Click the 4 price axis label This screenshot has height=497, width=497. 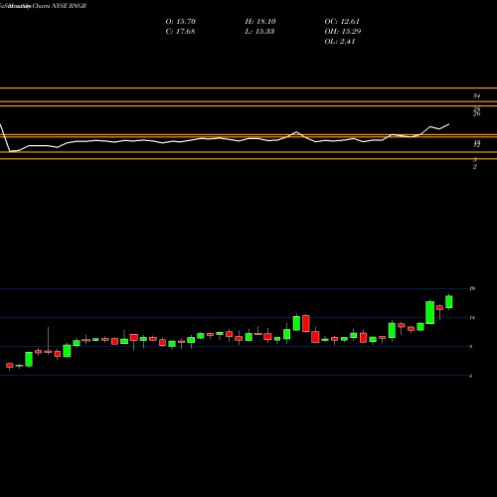(x=471, y=376)
